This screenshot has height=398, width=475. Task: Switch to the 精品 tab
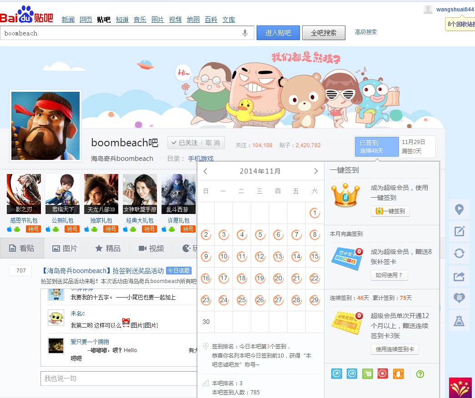(x=108, y=249)
